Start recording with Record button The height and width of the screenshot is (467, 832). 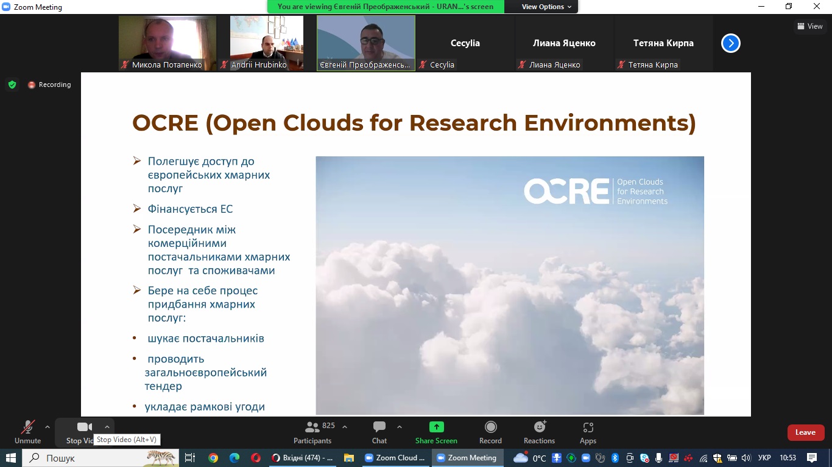[490, 433]
